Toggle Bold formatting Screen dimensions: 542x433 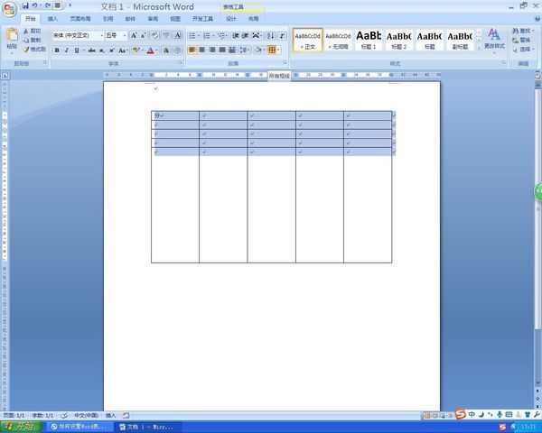point(57,51)
